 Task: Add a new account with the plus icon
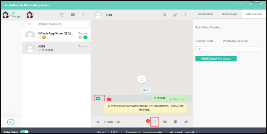click(x=11, y=122)
